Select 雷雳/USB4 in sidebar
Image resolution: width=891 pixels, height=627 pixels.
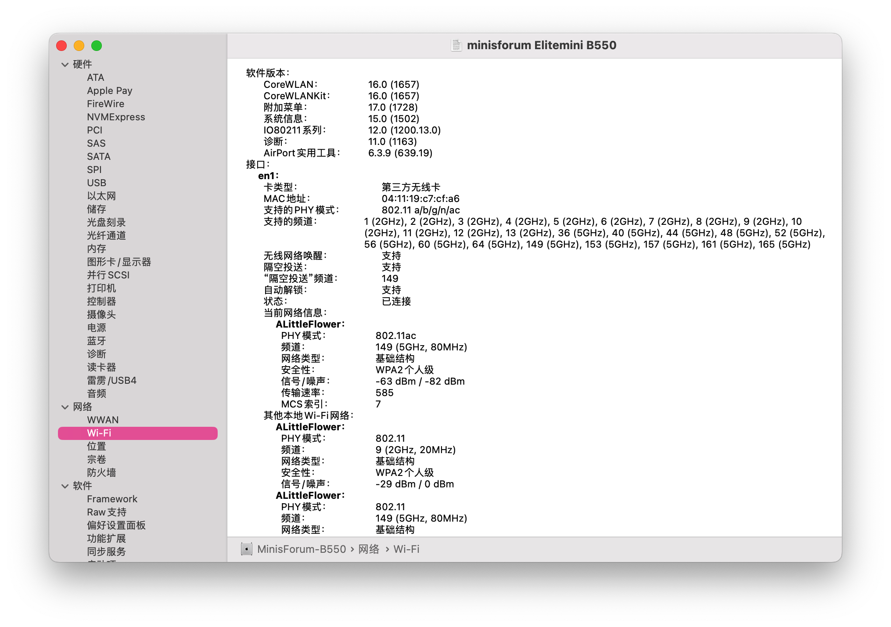click(111, 380)
